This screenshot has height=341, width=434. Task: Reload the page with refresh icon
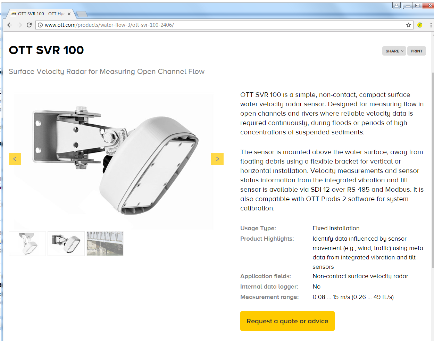[x=29, y=25]
